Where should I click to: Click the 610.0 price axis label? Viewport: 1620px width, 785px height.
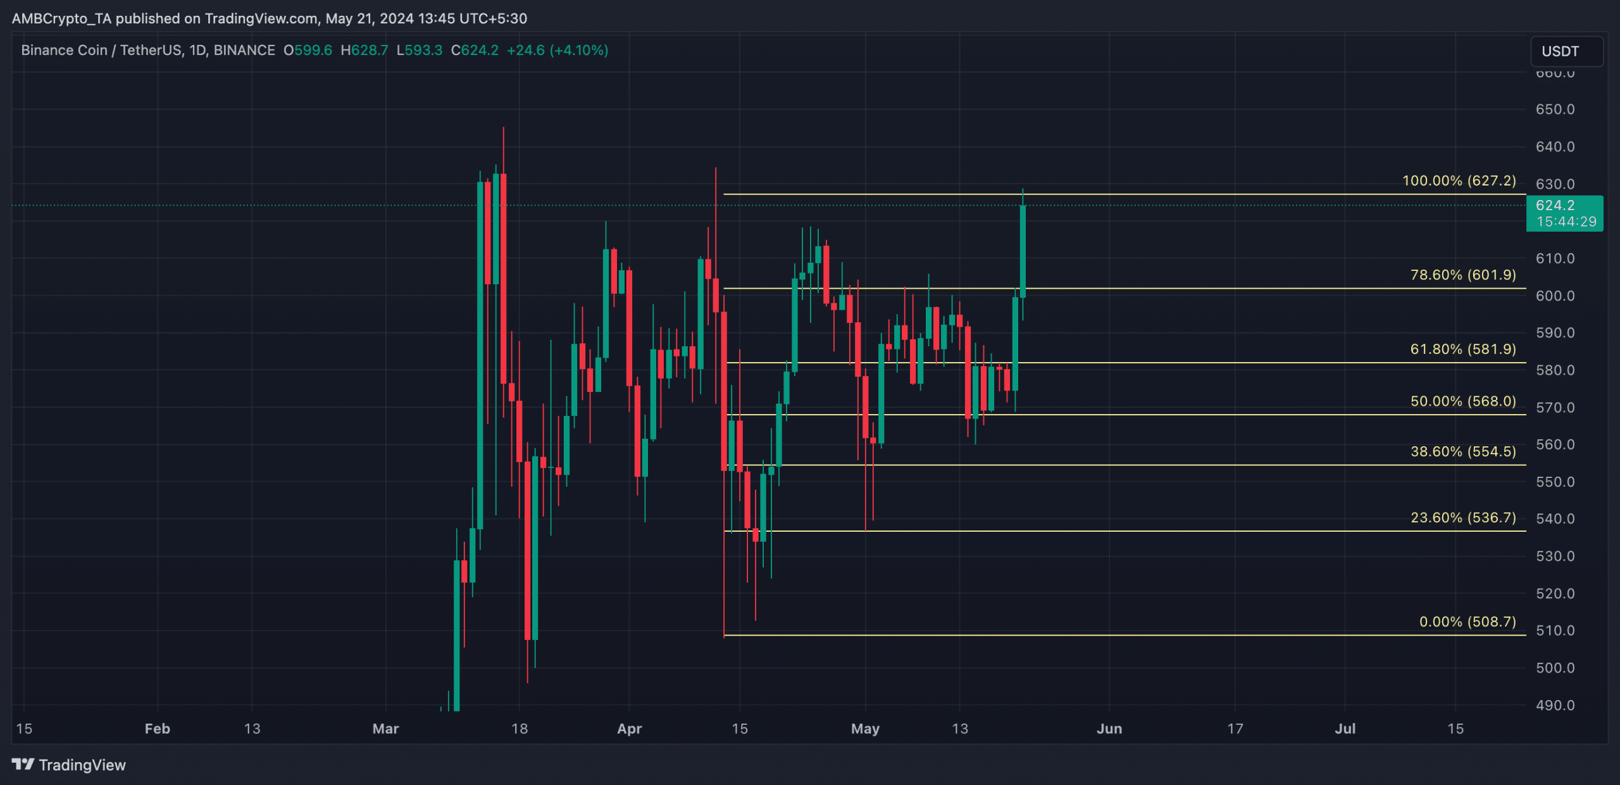tap(1555, 258)
